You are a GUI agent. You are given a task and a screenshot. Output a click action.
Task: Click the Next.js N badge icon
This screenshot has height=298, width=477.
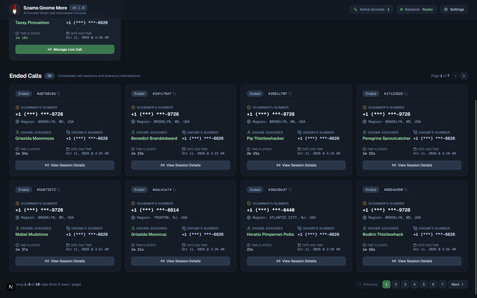[x=11, y=286]
